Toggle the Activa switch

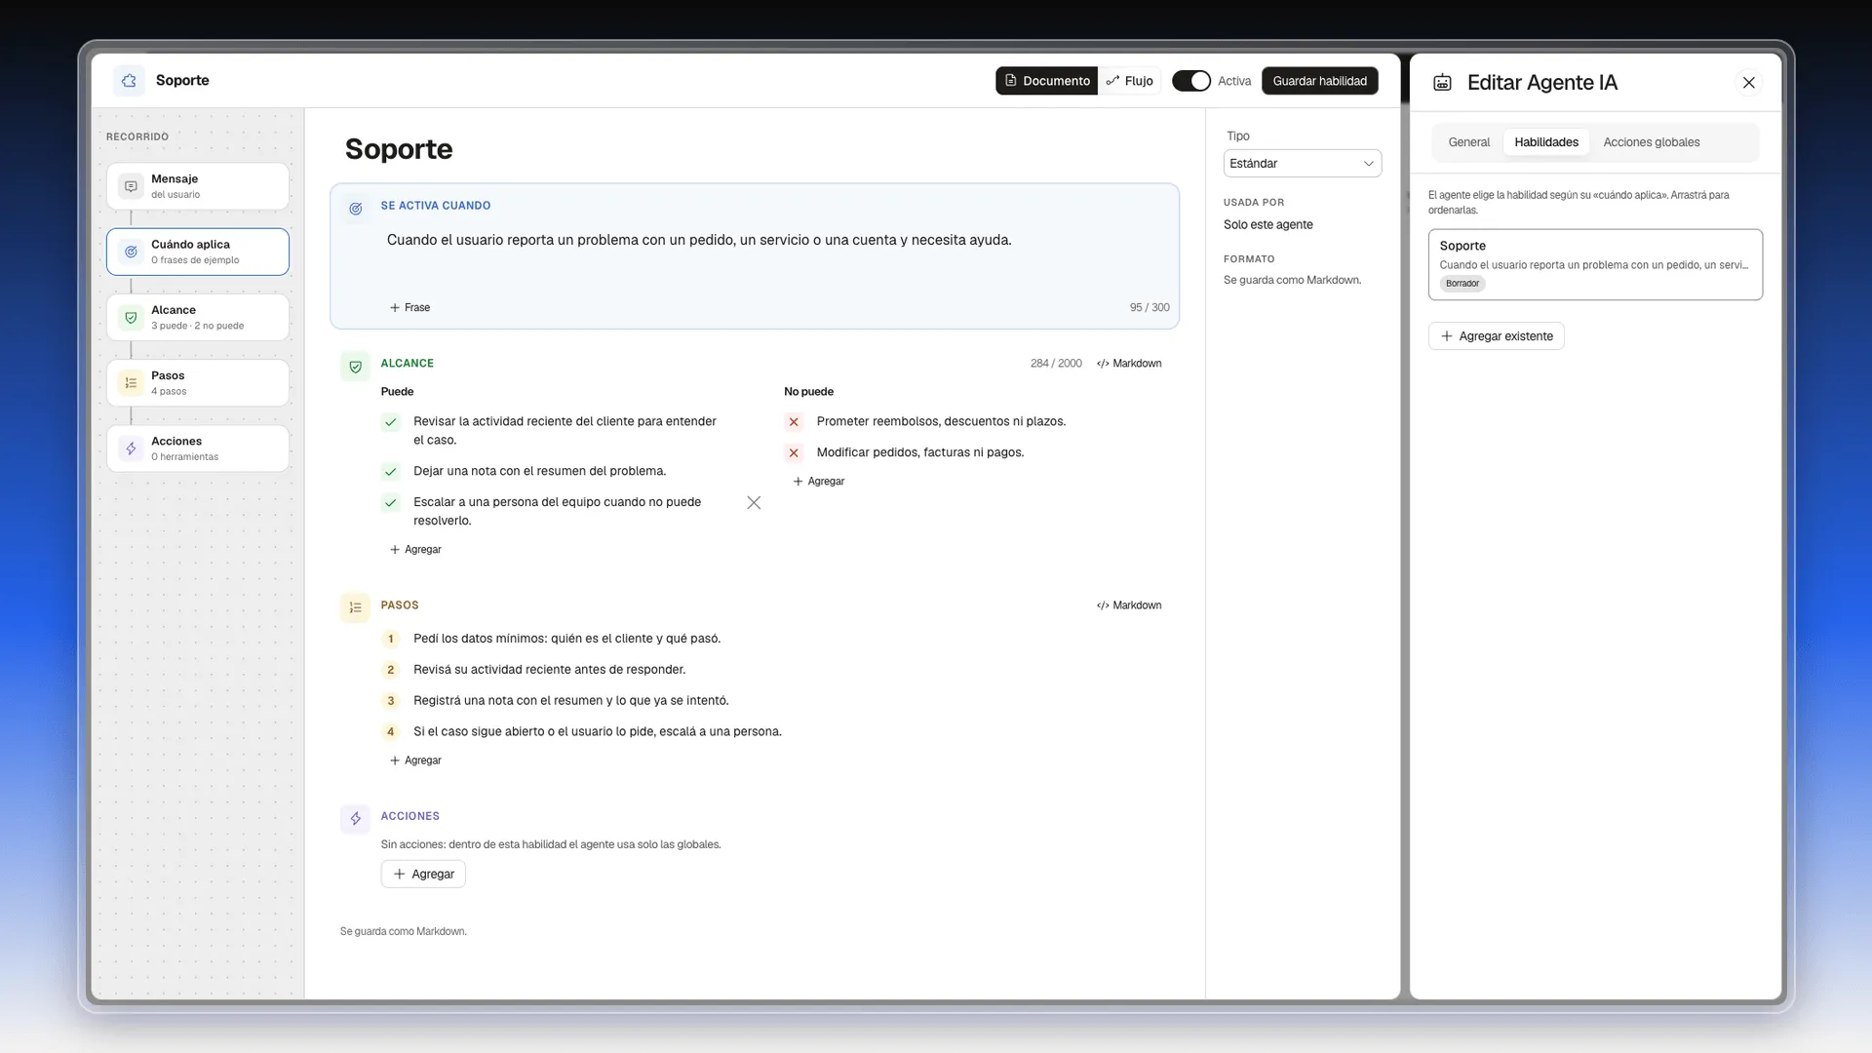pyautogui.click(x=1191, y=81)
